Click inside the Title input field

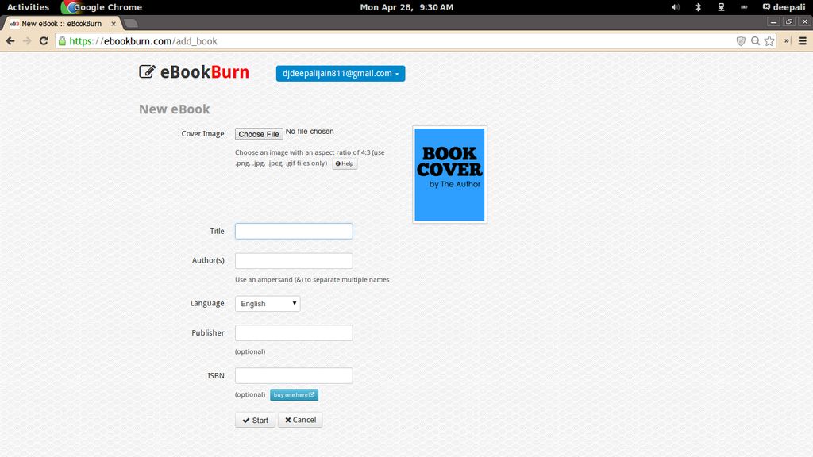click(294, 231)
